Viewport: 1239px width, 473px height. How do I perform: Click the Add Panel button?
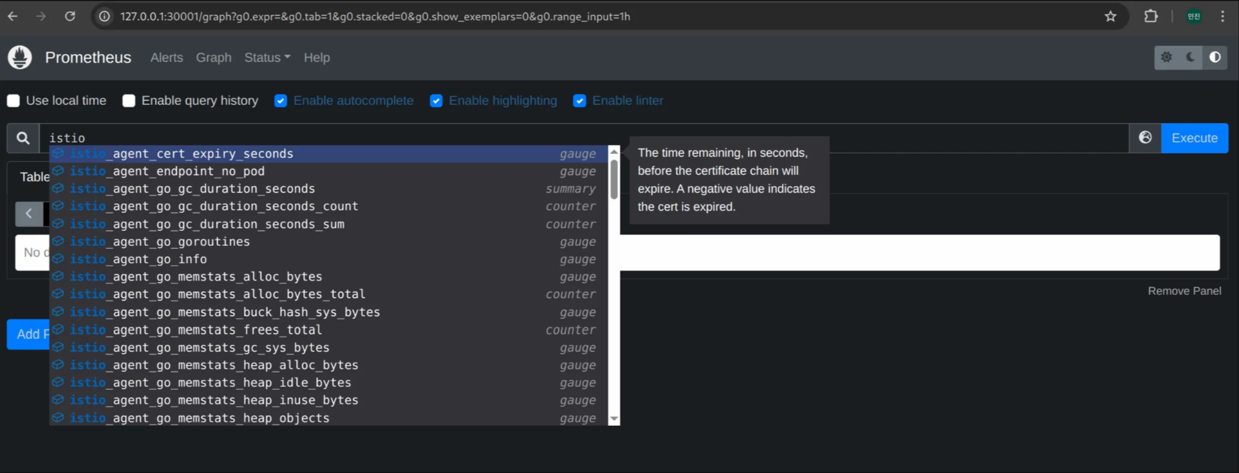tap(28, 335)
